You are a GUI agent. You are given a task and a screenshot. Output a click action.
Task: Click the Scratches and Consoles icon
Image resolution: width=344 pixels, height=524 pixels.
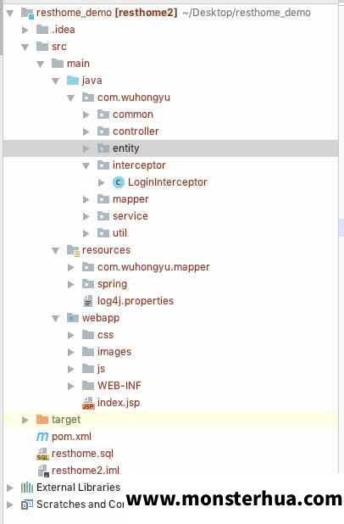27,504
